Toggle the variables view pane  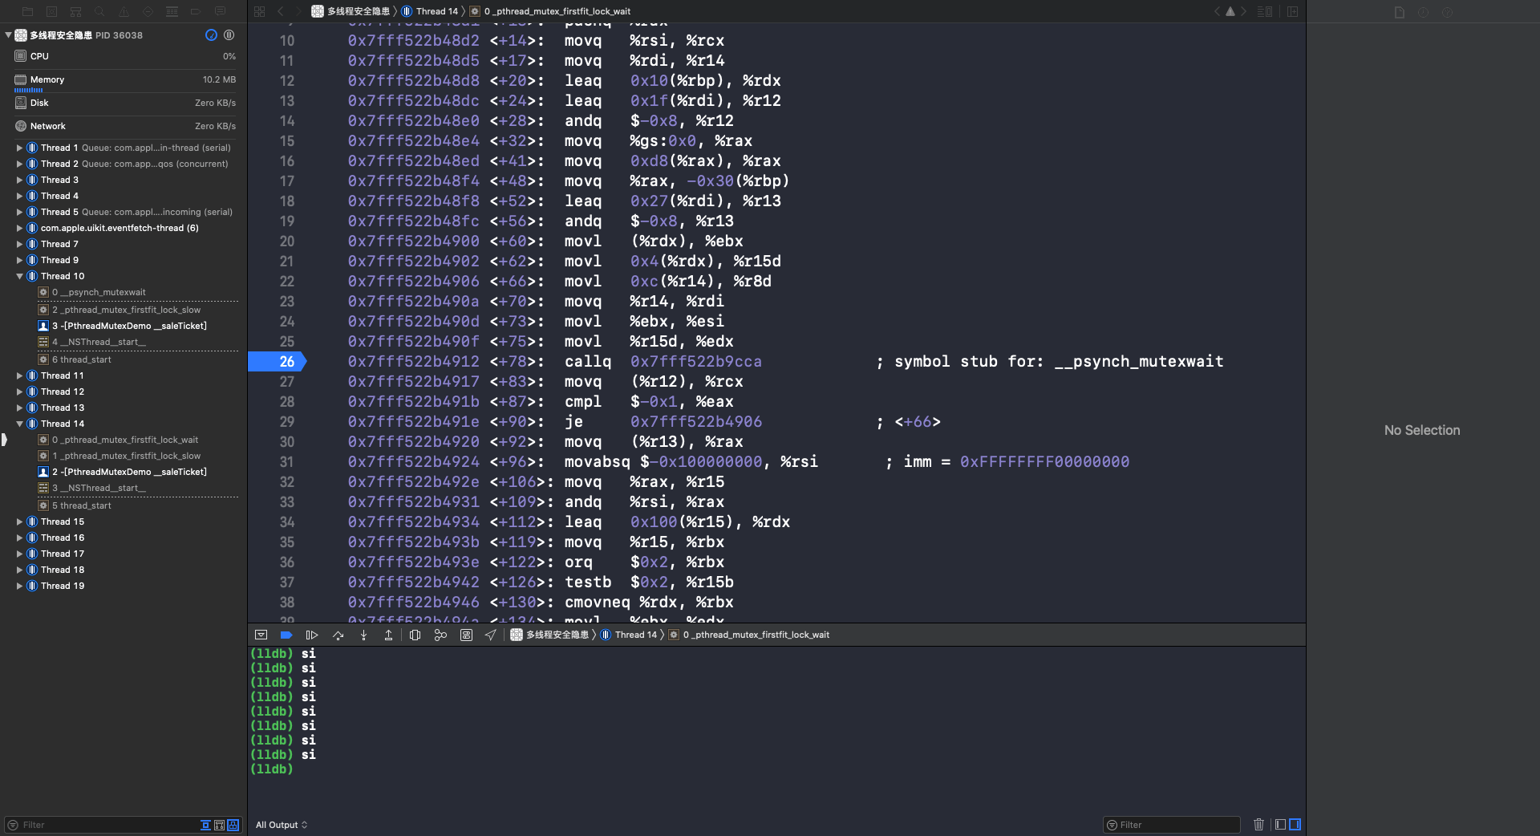coord(1280,824)
